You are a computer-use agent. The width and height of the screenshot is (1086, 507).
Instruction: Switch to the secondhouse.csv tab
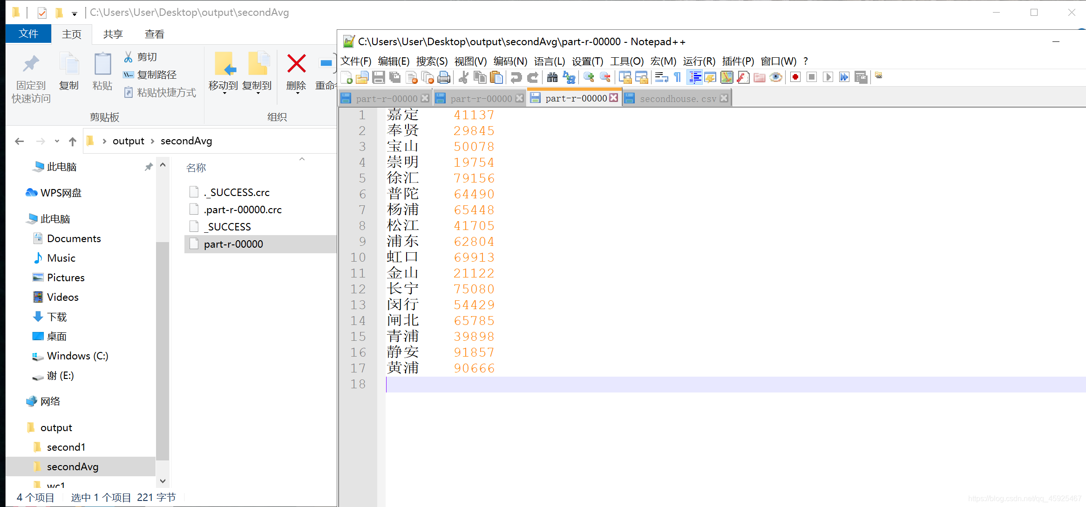click(678, 98)
